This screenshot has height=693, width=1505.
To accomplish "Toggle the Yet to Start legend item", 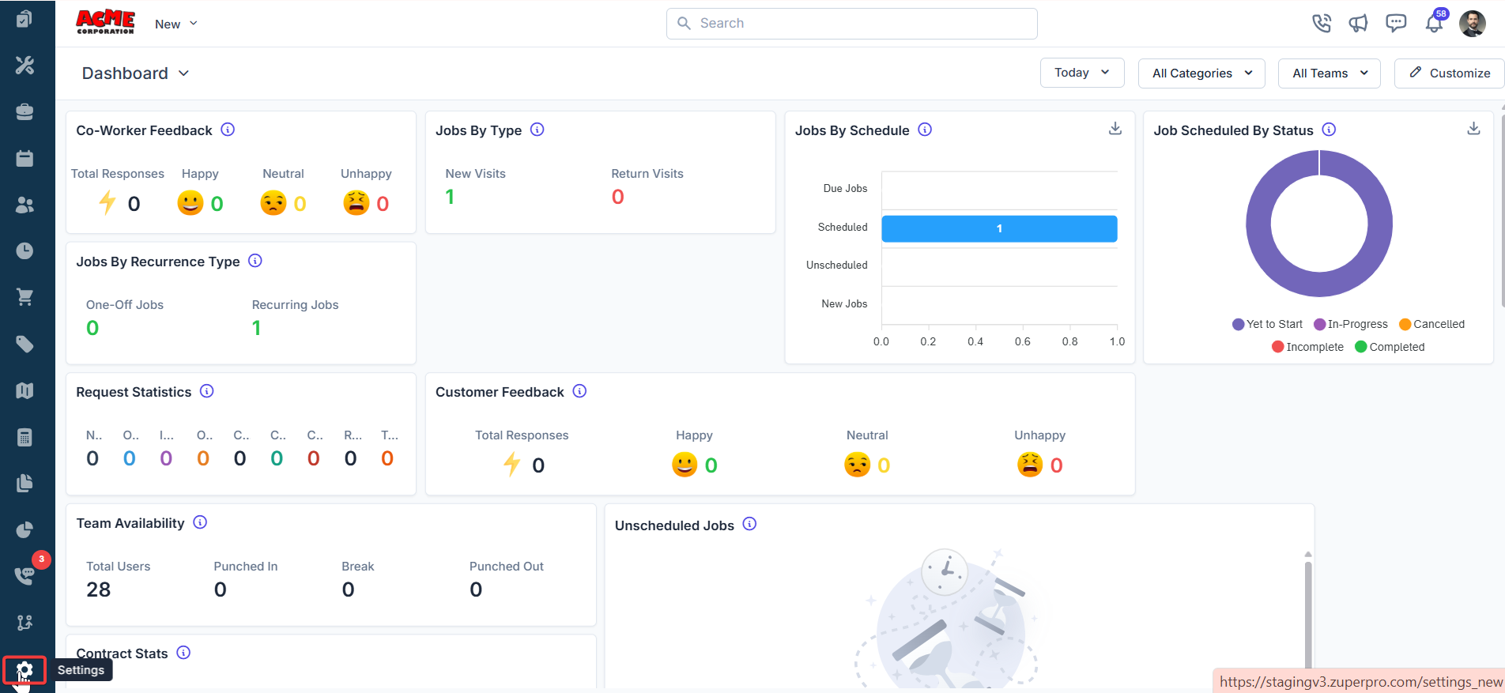I will coord(1267,324).
